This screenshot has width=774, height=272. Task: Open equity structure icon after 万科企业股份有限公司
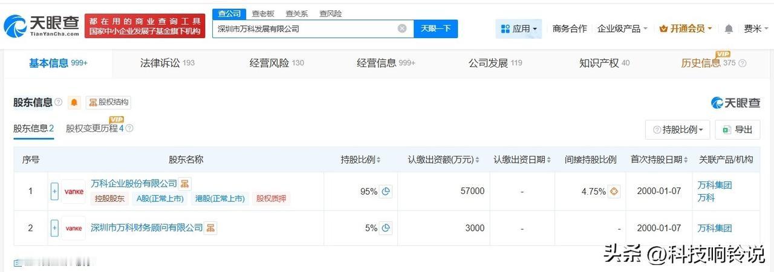pos(185,183)
